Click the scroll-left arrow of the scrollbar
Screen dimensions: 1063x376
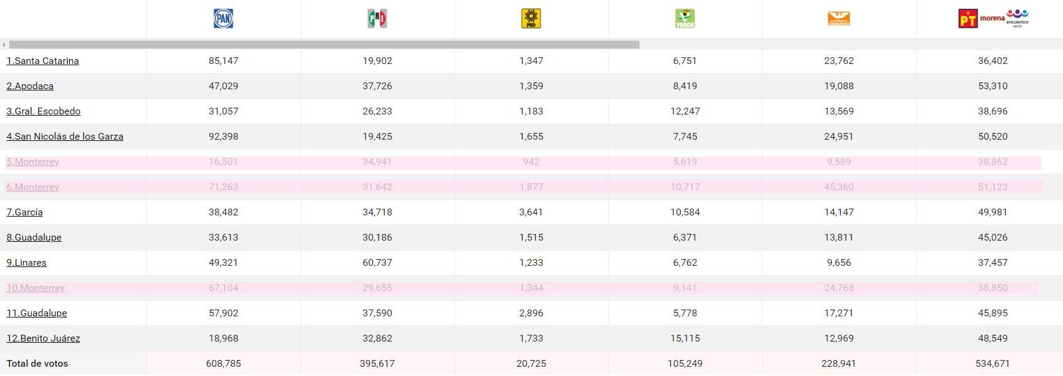click(x=4, y=44)
